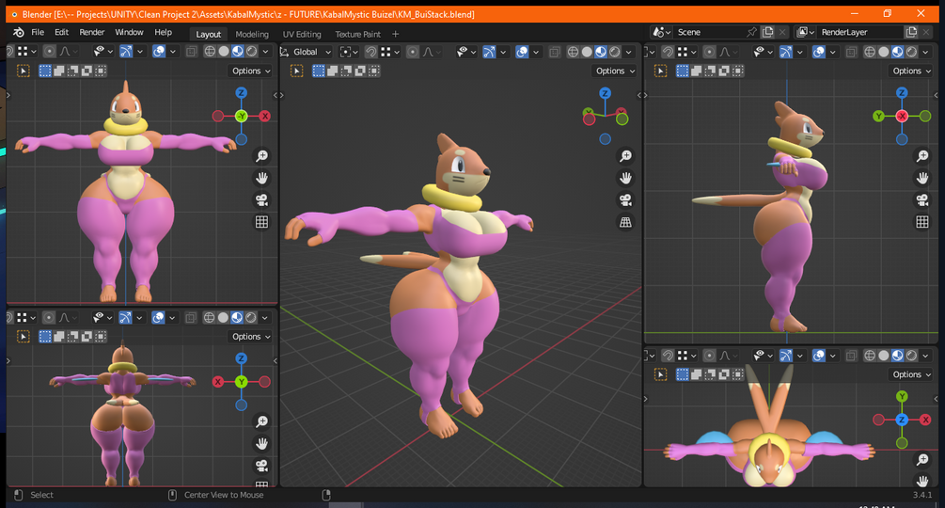This screenshot has width=945, height=508.
Task: Open pivot point dropdown in center viewport
Action: click(x=347, y=53)
